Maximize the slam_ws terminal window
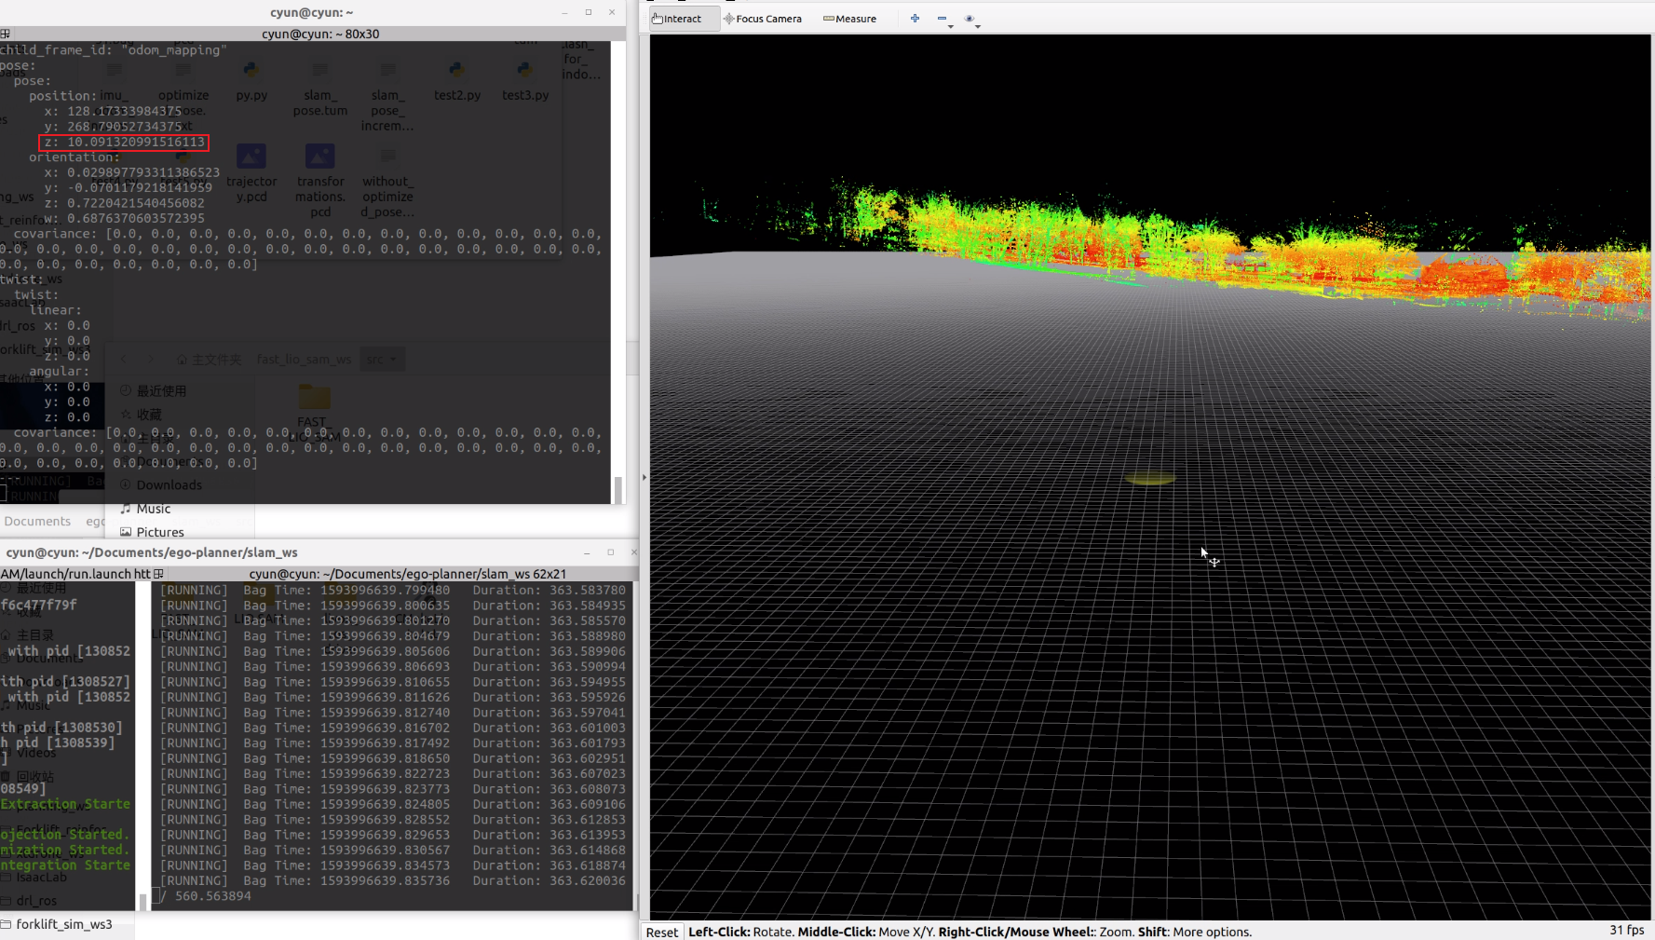Viewport: 1655px width, 940px height. click(x=611, y=552)
